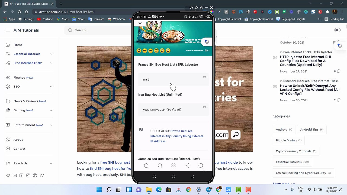Go to the Contact page in sidebar

(x=19, y=149)
